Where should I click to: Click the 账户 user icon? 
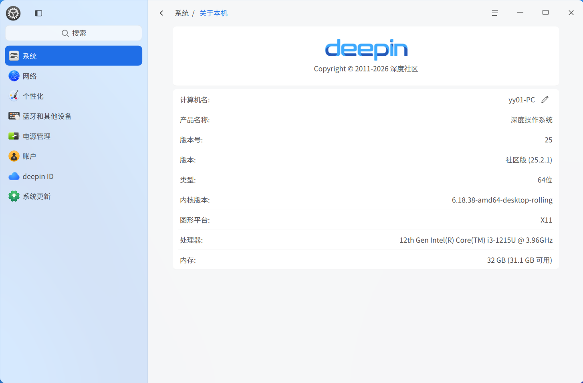14,156
